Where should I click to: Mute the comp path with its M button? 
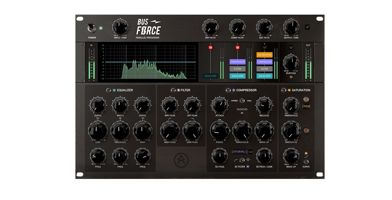[x=237, y=47]
